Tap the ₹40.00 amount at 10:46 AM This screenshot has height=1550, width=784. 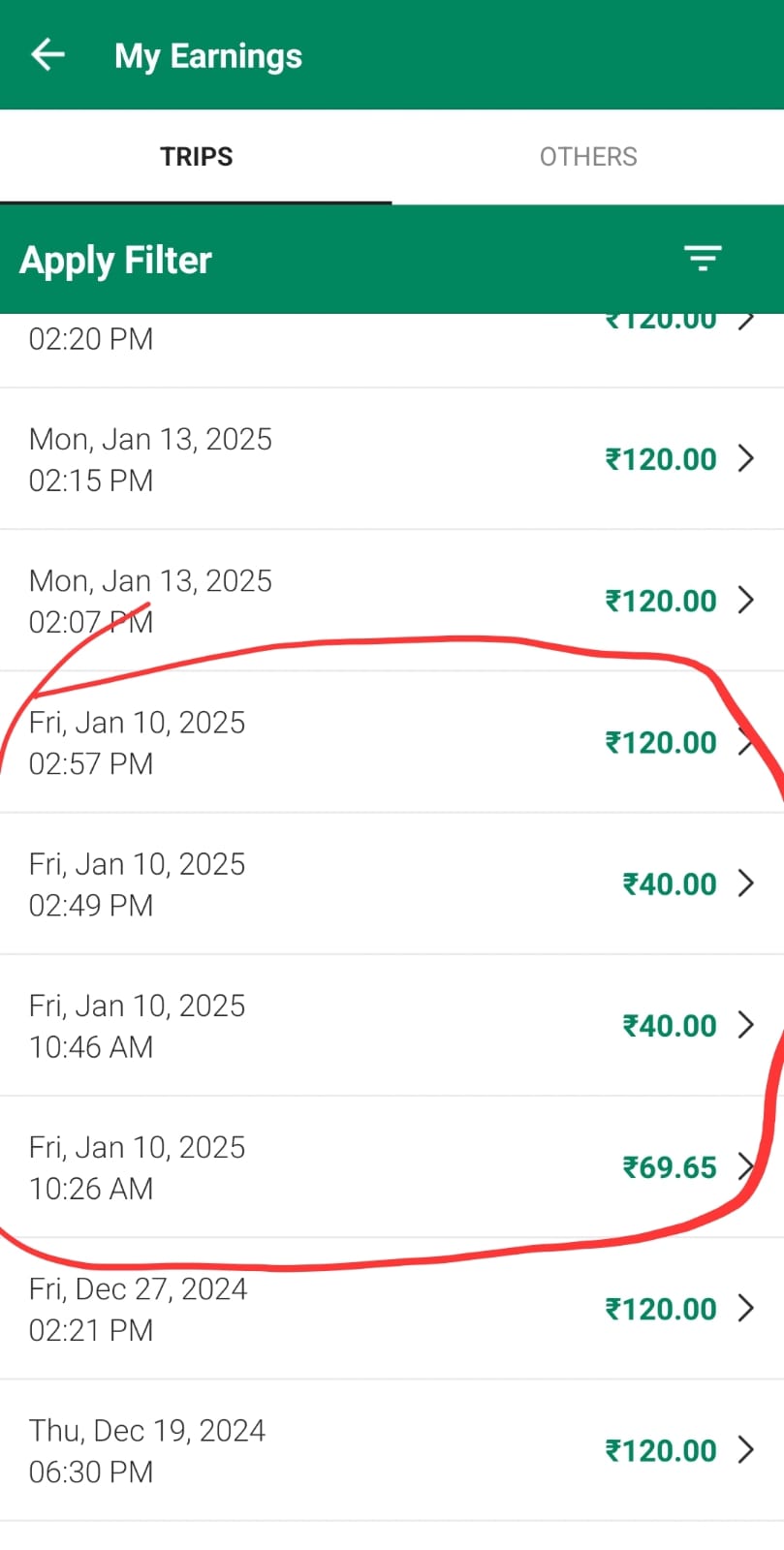(x=669, y=1025)
